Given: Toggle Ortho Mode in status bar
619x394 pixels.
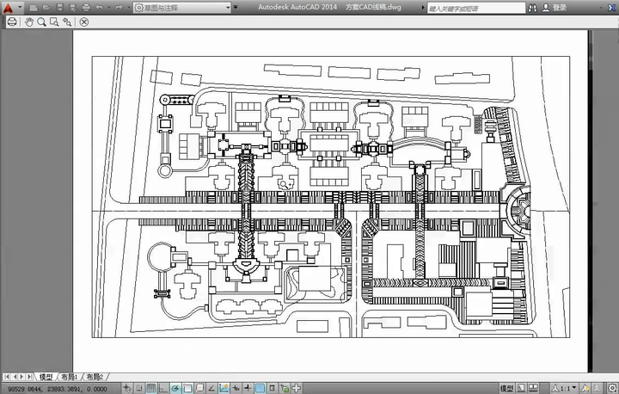Looking at the screenshot, I should 163,388.
